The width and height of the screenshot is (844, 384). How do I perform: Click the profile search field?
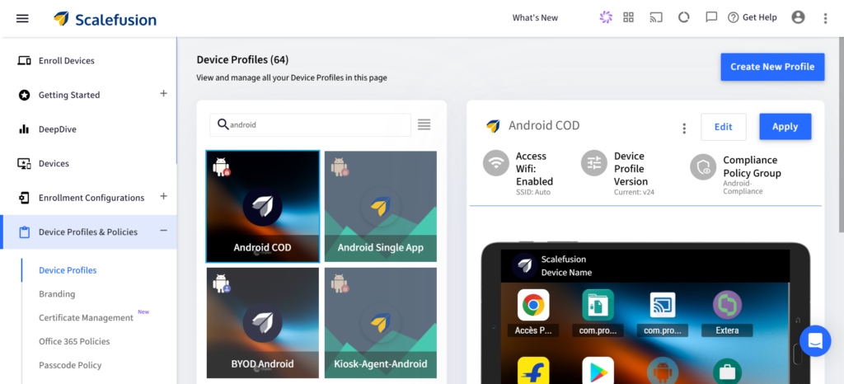click(310, 124)
